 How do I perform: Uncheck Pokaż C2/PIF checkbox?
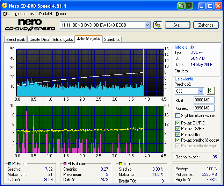click(178, 129)
